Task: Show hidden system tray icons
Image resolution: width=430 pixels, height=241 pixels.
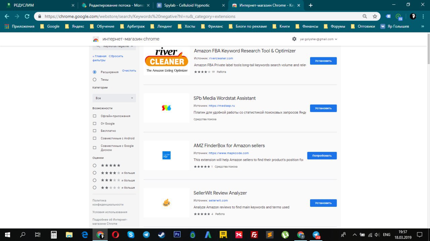Action: click(355, 235)
